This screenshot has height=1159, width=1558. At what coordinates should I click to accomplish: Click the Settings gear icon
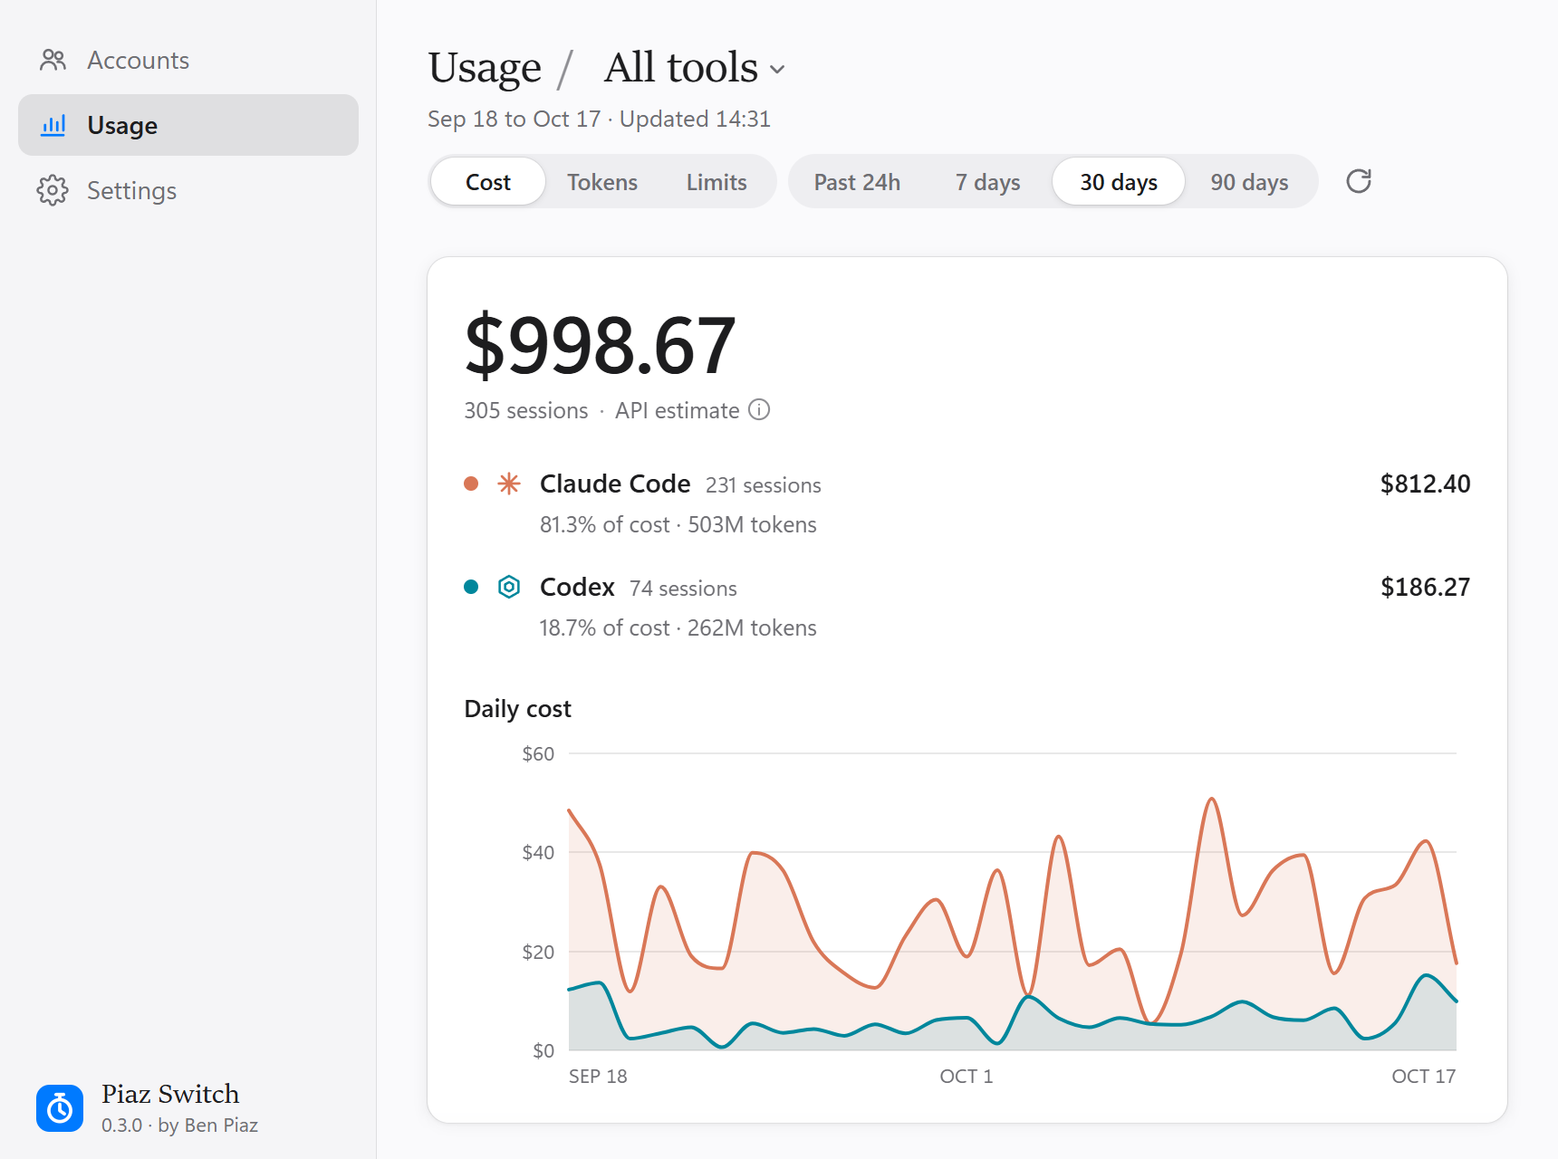coord(53,190)
